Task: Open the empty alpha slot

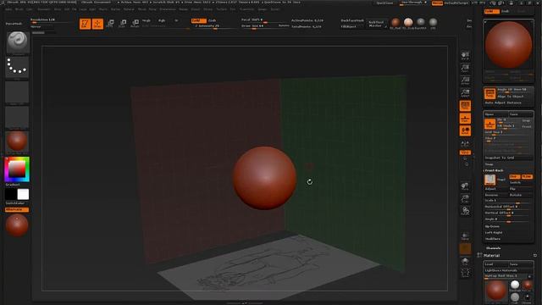Action: (x=17, y=92)
